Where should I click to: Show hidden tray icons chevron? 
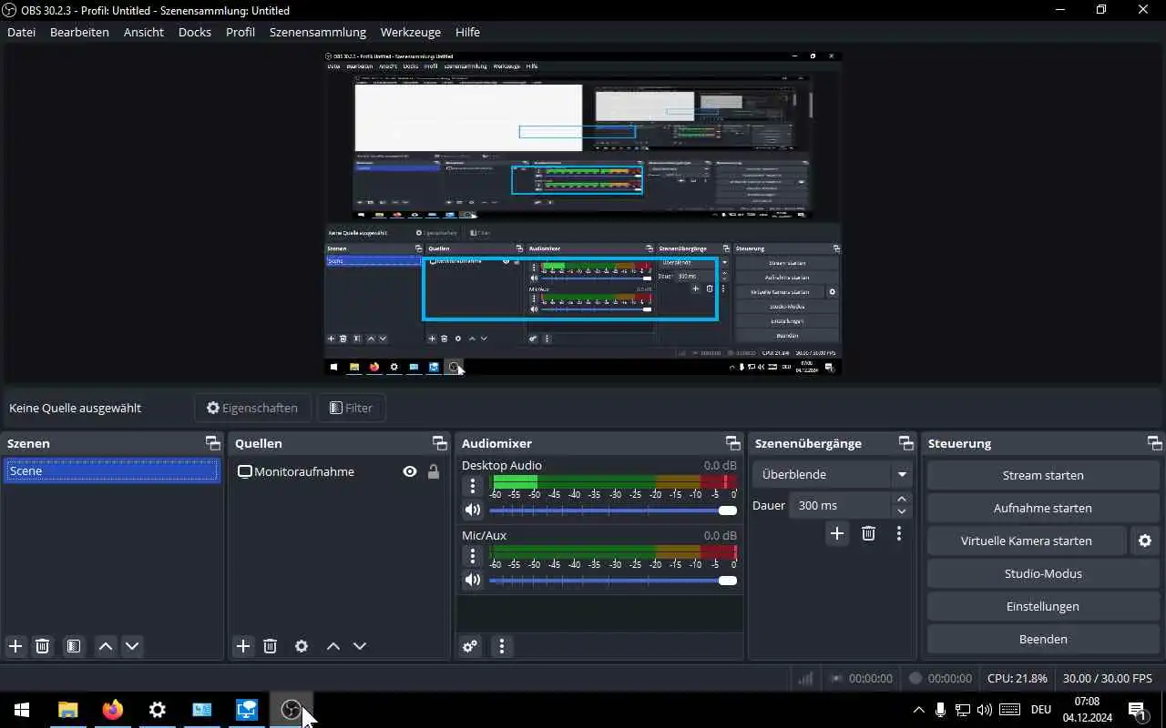coord(918,710)
